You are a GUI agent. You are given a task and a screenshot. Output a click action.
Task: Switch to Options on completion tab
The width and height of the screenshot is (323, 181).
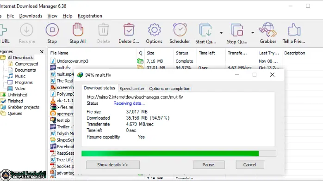pos(170,89)
